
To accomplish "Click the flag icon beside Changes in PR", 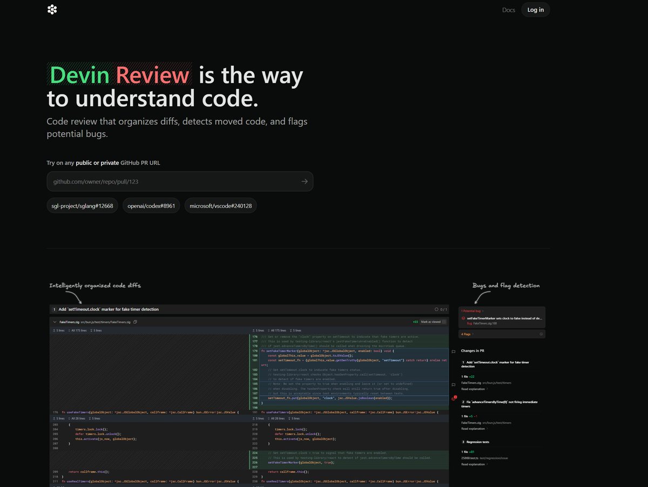I will pyautogui.click(x=453, y=352).
